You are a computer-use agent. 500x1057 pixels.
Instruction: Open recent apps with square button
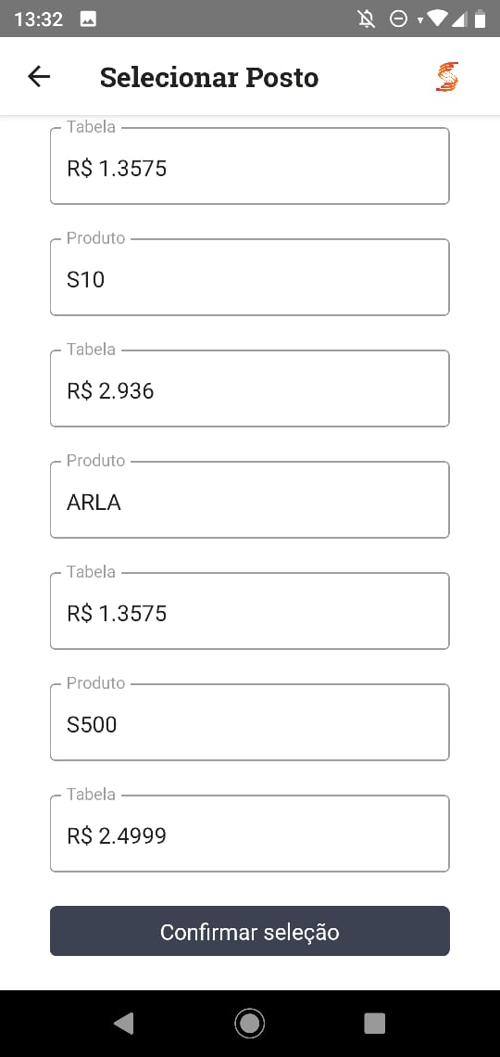point(375,1024)
